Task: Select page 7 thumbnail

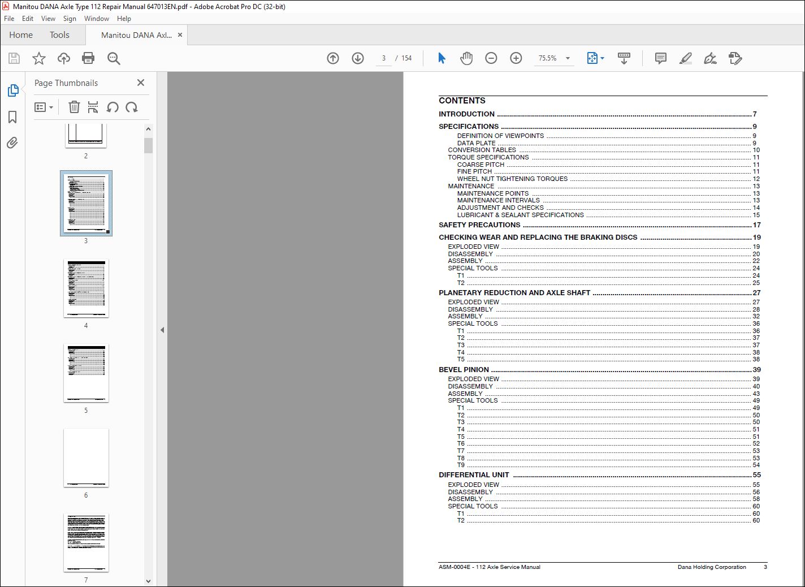Action: point(86,543)
